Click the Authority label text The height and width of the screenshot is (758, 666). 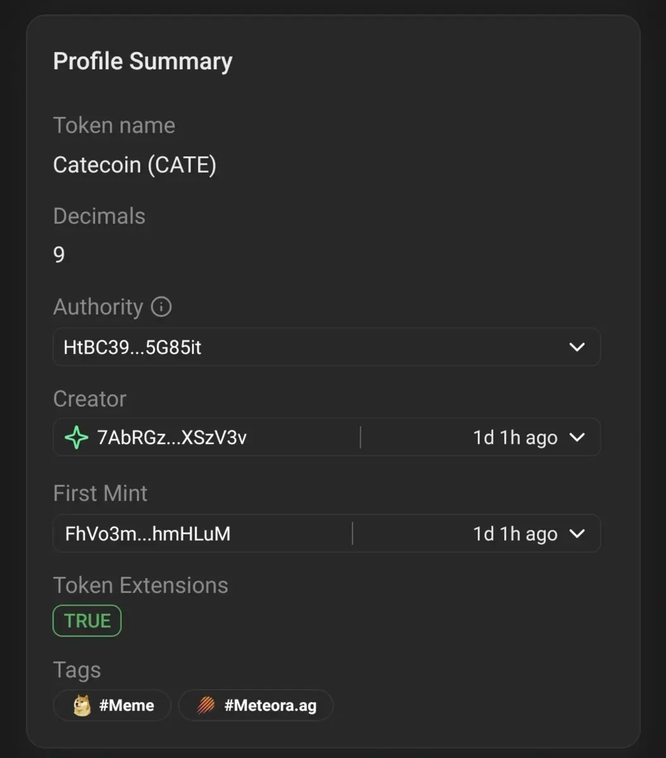point(99,307)
